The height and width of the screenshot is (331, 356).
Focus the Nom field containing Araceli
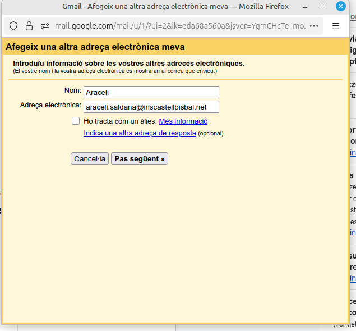(x=151, y=92)
